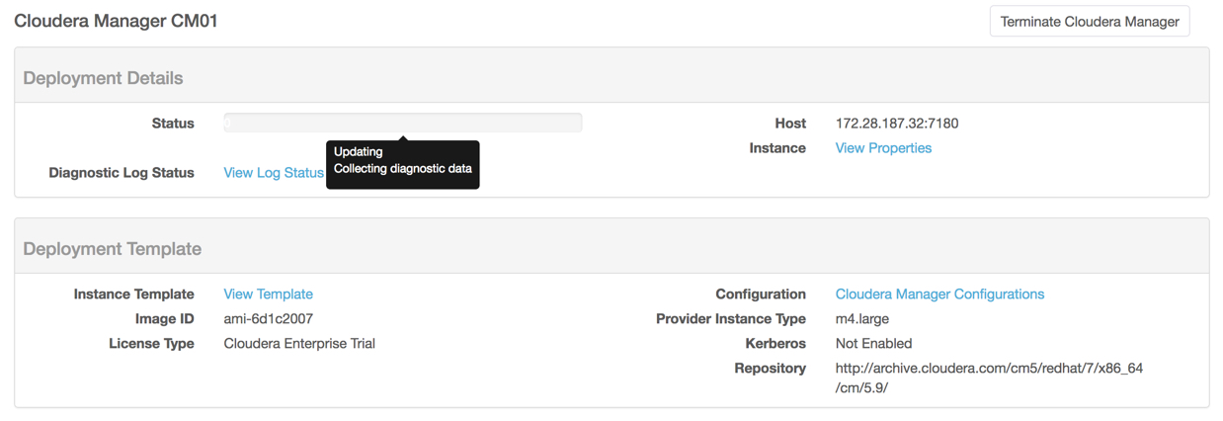Select the Deployment Template panel header
Screen dimensions: 1223x421
(611, 249)
